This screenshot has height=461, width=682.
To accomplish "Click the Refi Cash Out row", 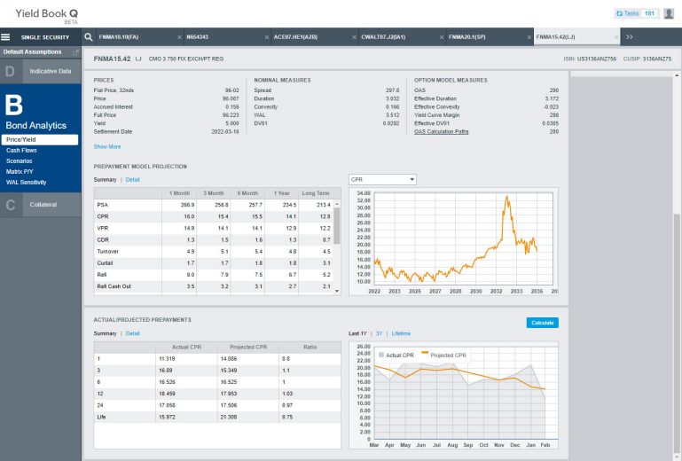I will pos(215,286).
